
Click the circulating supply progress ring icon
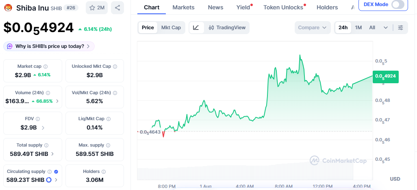pyautogui.click(x=49, y=180)
